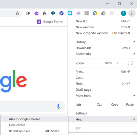Viewport: 137px width, 135px height.
Task: Open the faded purple robot extension
Action: click(x=78, y=13)
